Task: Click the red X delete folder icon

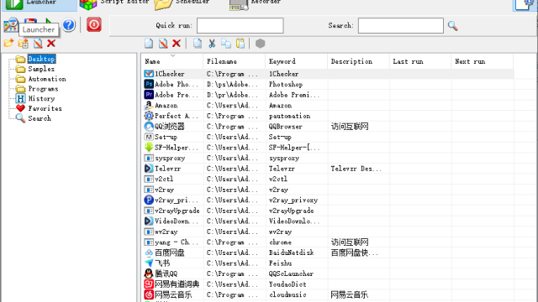Action: click(51, 44)
